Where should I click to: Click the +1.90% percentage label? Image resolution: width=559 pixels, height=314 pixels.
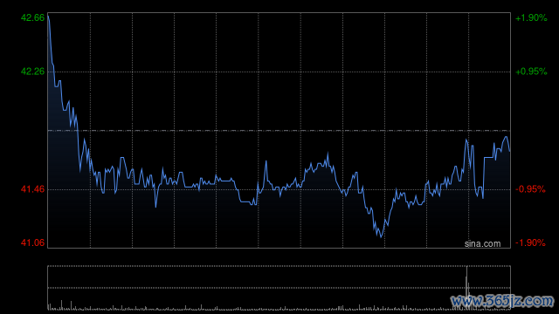(531, 17)
